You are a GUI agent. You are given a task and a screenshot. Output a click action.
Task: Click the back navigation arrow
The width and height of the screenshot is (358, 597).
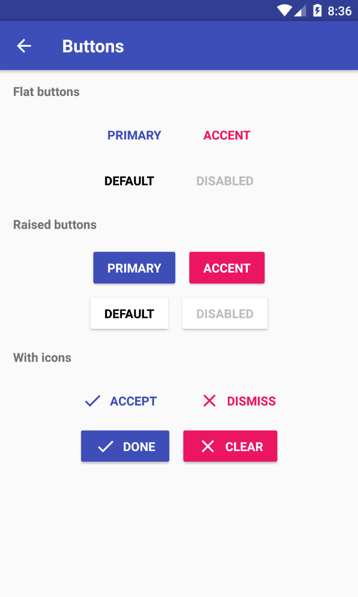23,45
